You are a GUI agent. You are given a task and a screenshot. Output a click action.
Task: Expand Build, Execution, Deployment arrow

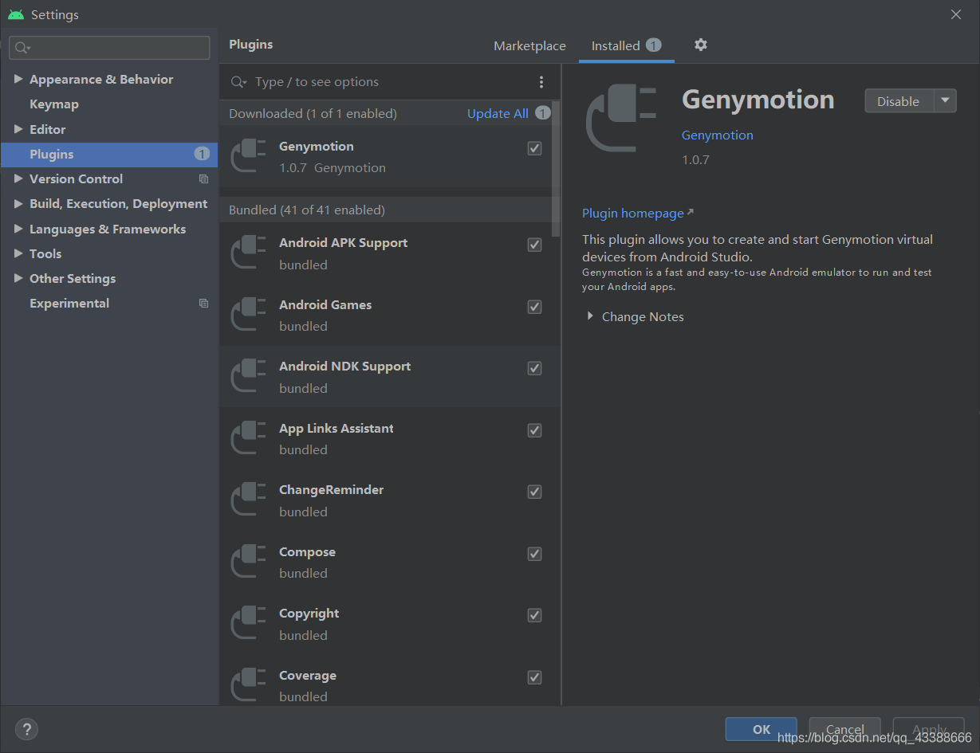coord(18,204)
